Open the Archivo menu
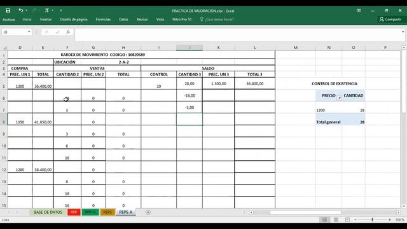407x229 pixels. pyautogui.click(x=9, y=20)
